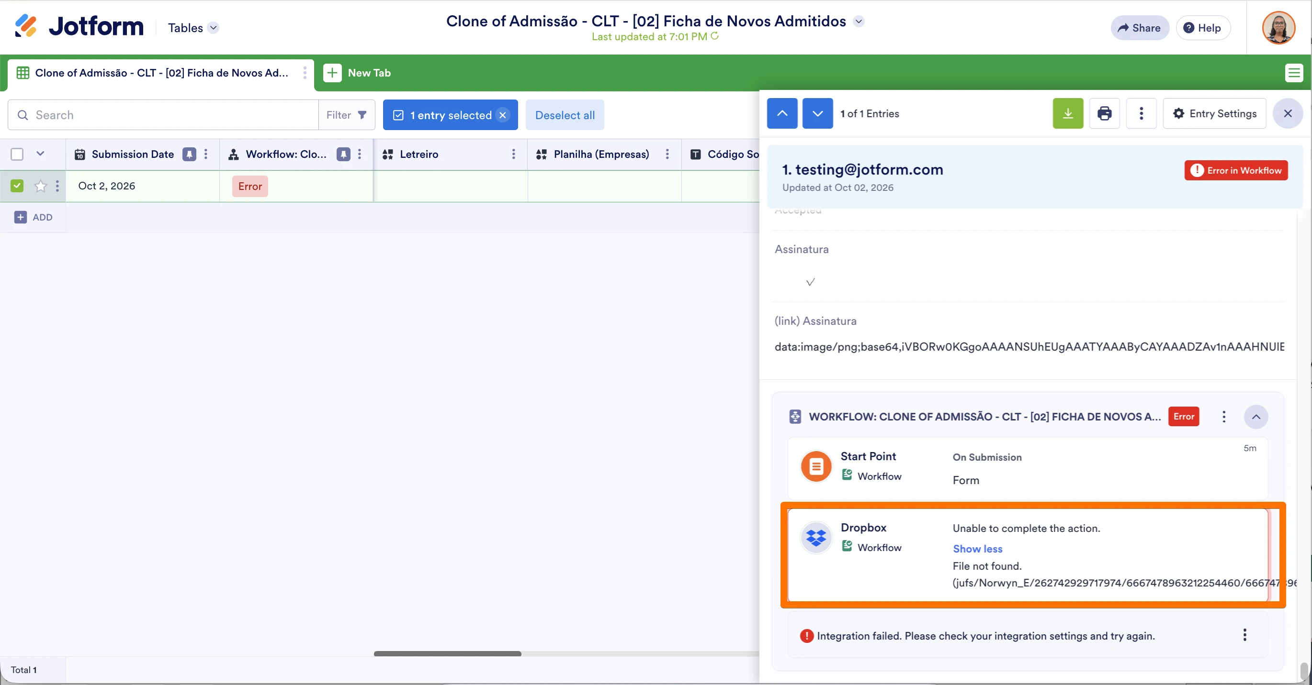Open Letreiro column menu dots
The height and width of the screenshot is (685, 1312).
pyautogui.click(x=513, y=154)
